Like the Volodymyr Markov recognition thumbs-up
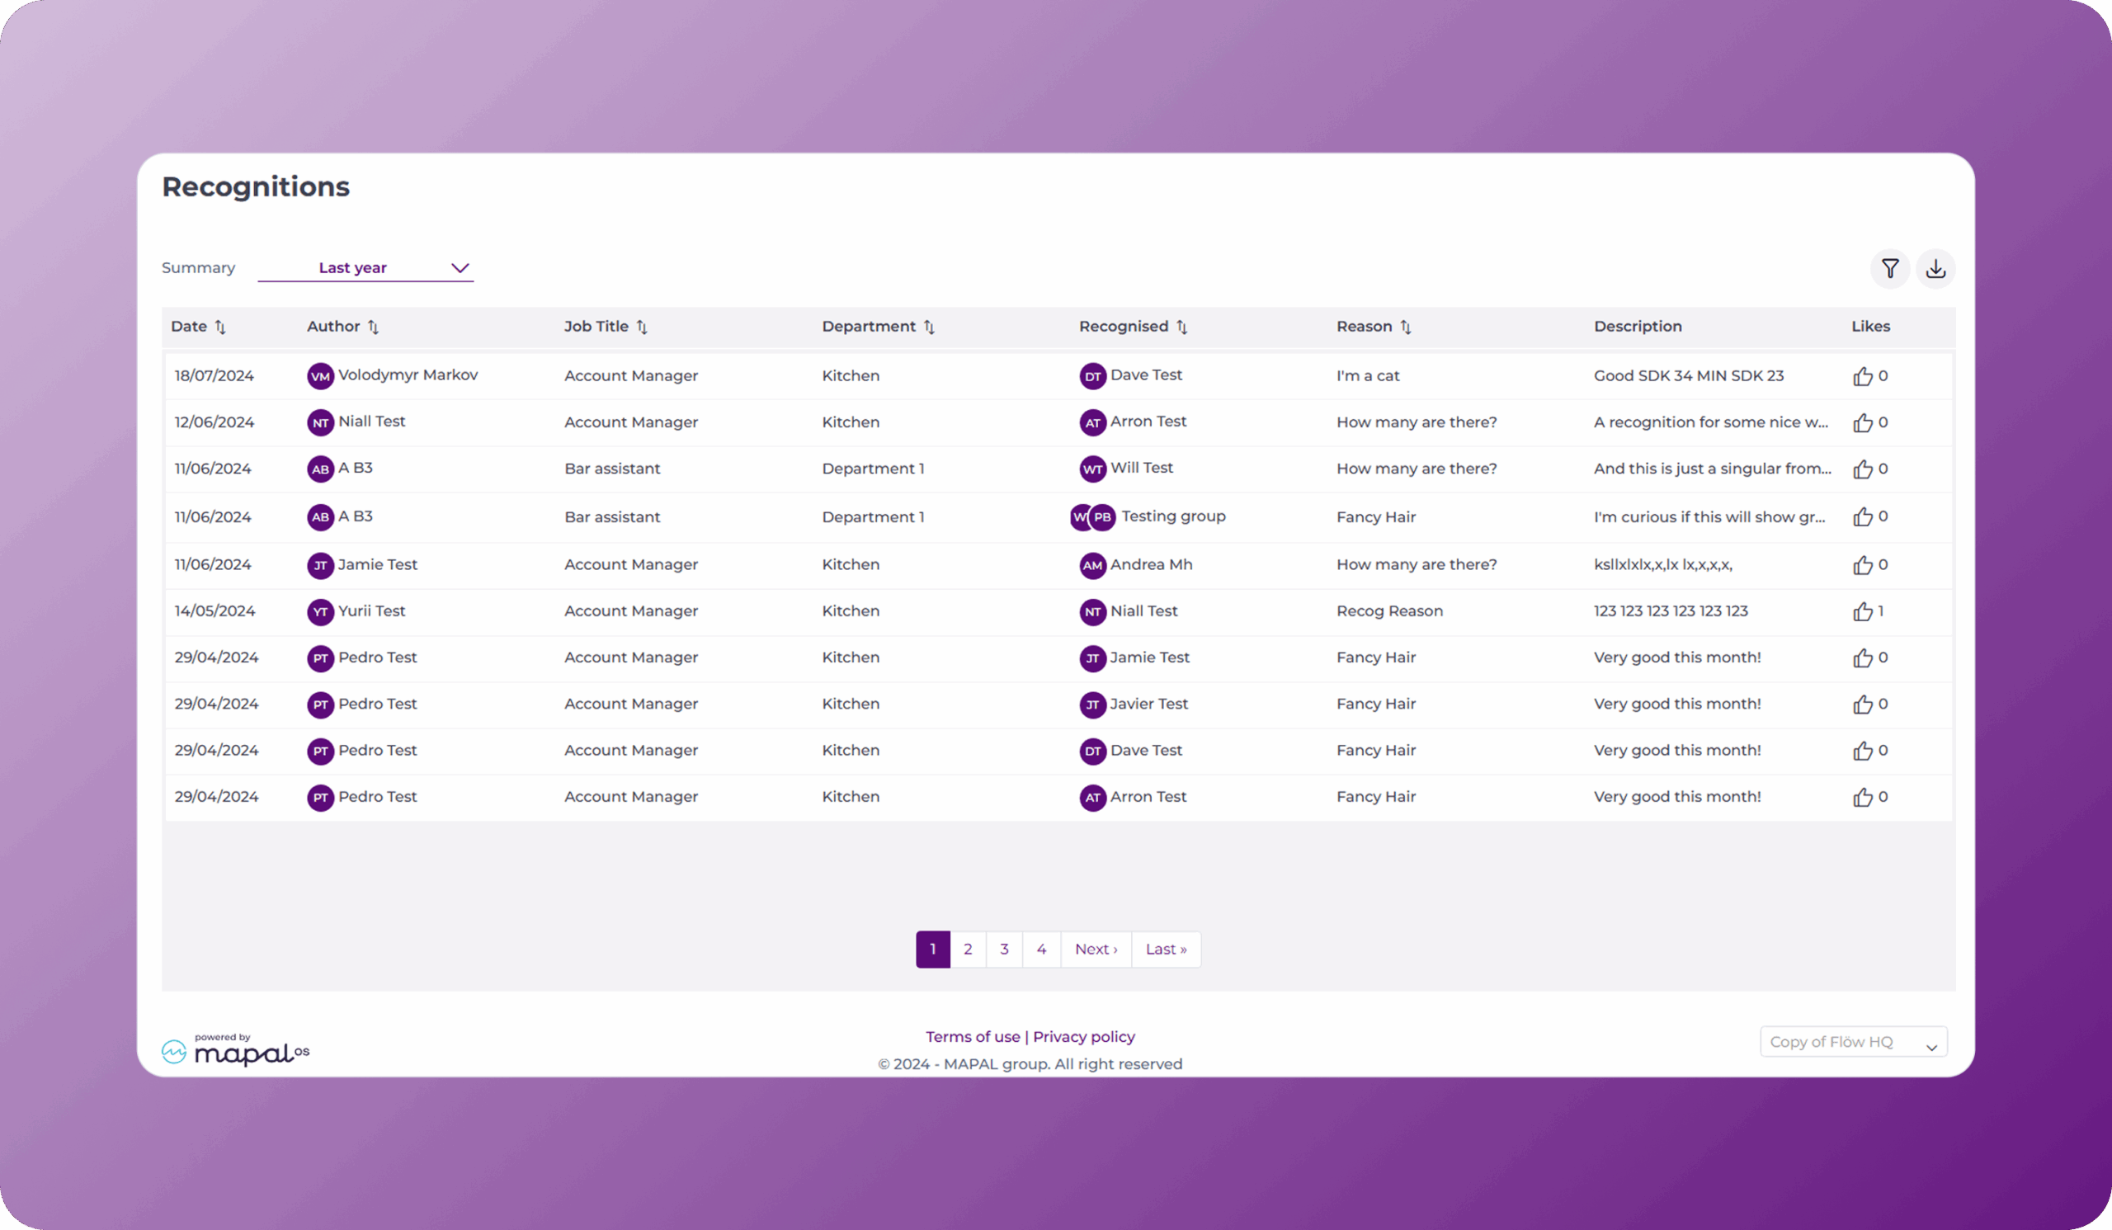The image size is (2112, 1230). (x=1862, y=376)
